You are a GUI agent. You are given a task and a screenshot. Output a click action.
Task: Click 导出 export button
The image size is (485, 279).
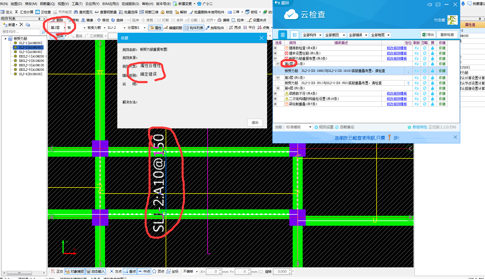click(428, 35)
